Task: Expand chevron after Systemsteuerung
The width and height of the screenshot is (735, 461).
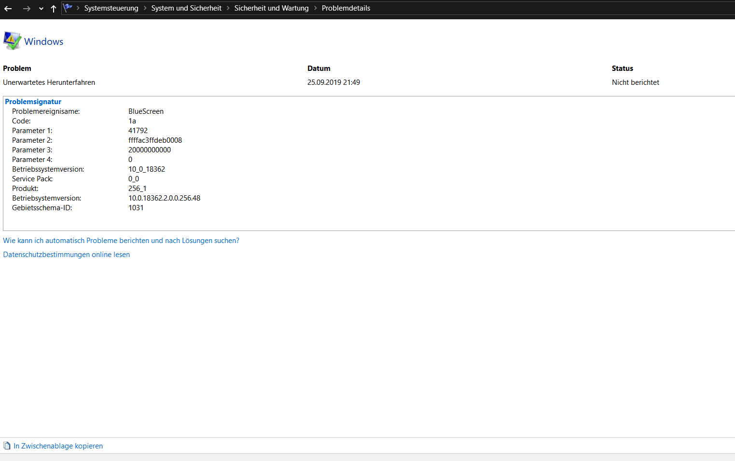Action: pos(145,8)
